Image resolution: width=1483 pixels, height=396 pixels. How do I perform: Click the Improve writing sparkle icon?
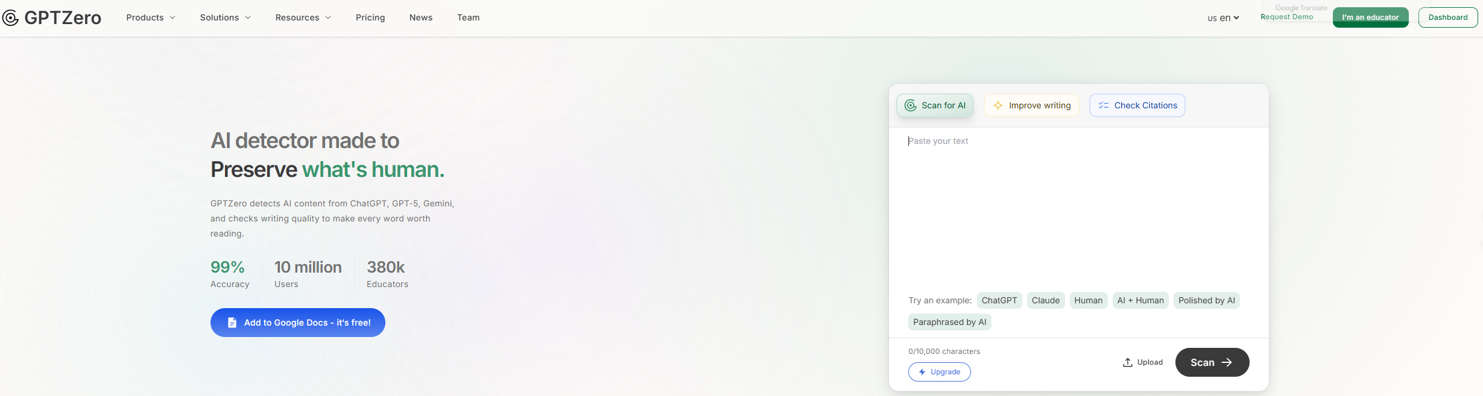coord(998,105)
